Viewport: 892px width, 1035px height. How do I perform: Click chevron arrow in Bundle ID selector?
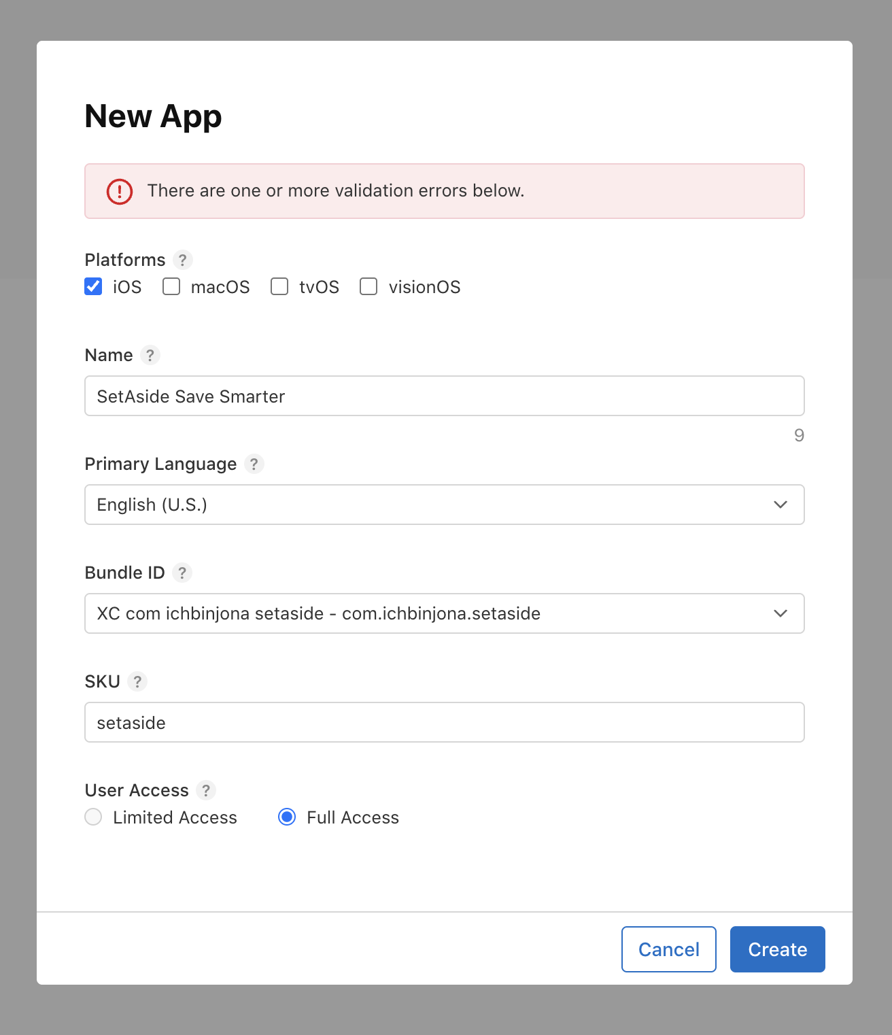pyautogui.click(x=780, y=613)
